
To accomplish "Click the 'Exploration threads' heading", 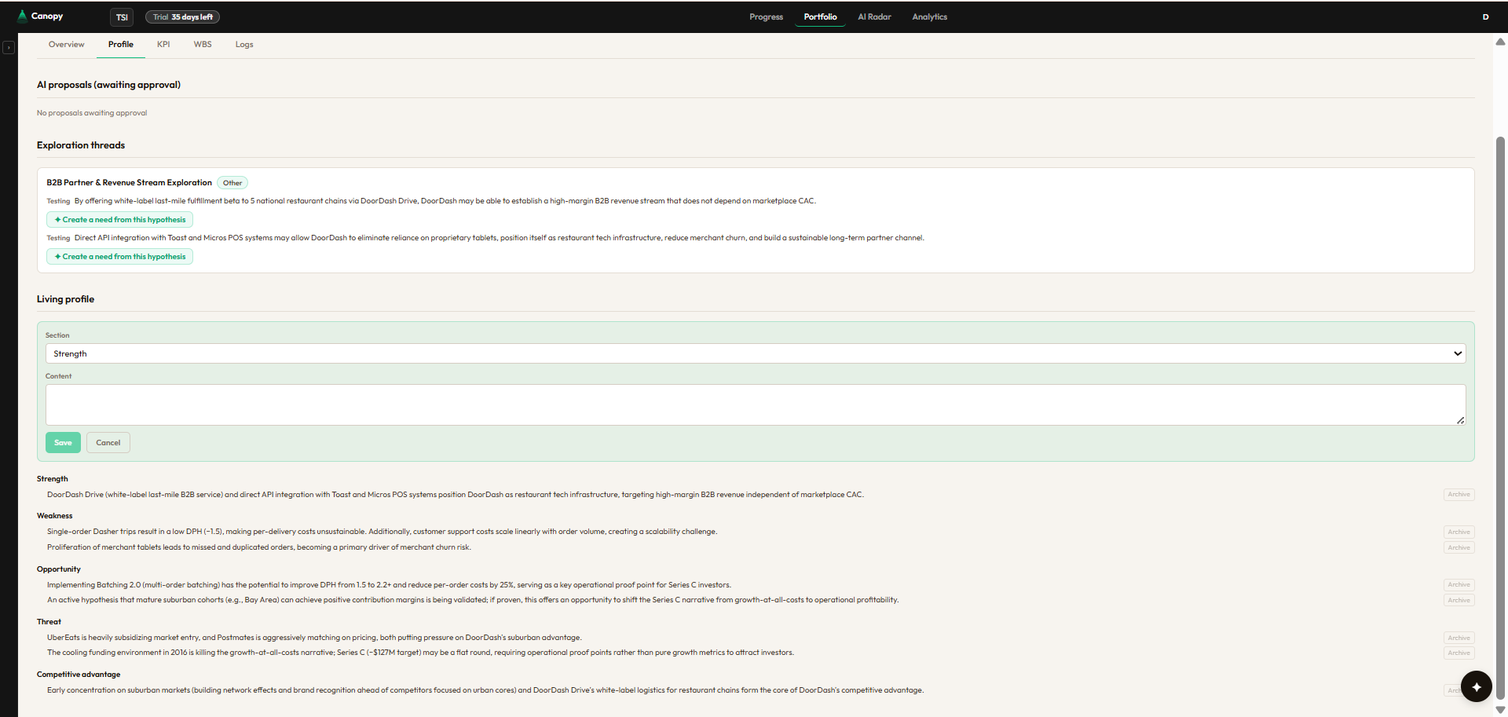I will click(x=81, y=145).
